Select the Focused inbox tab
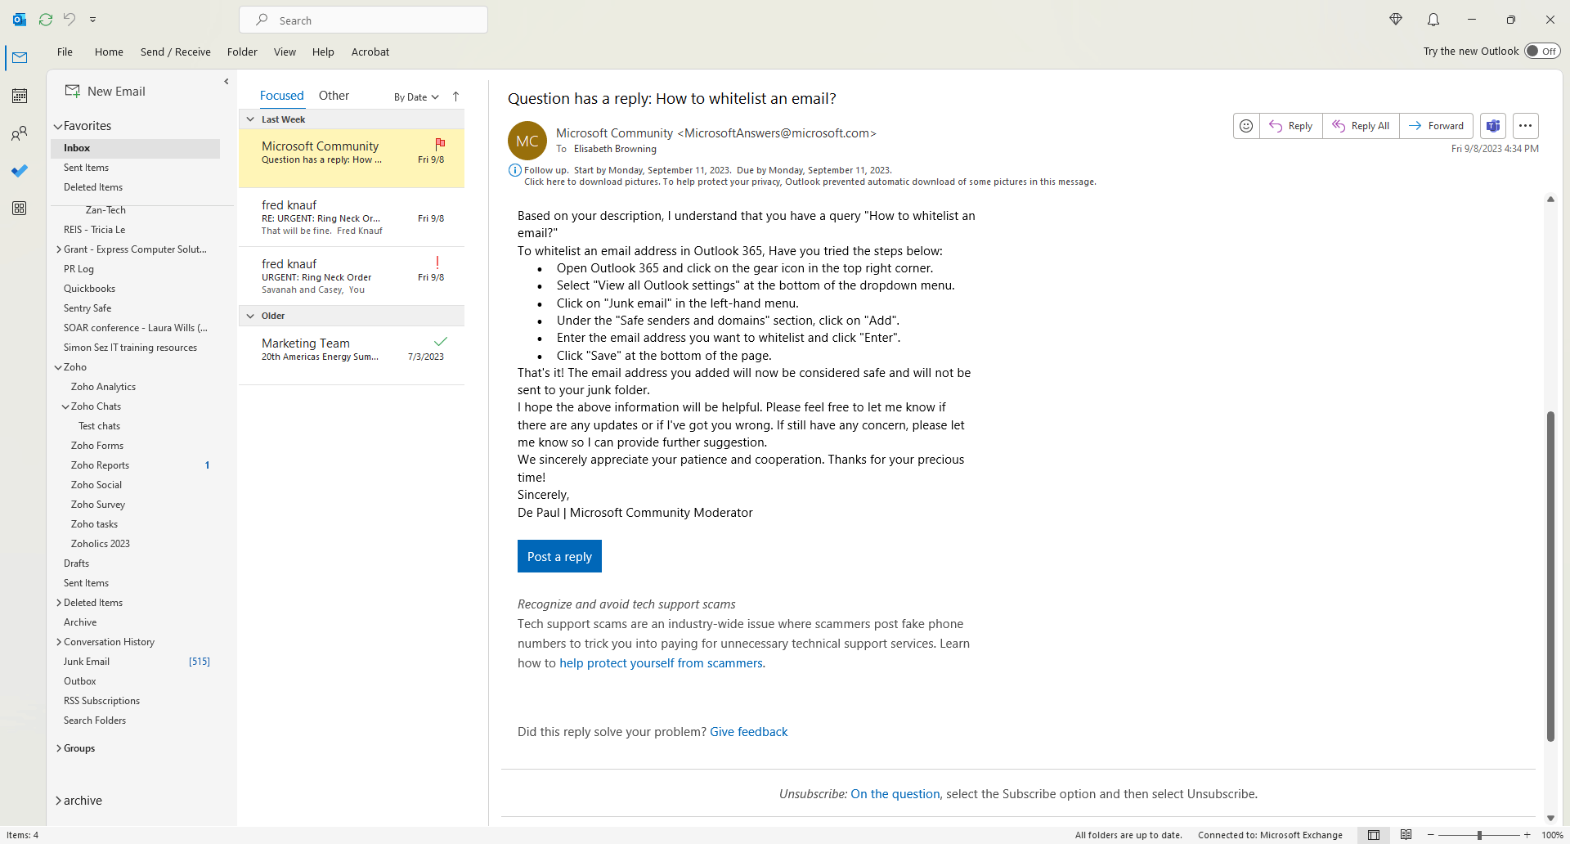1570x844 pixels. coord(282,96)
